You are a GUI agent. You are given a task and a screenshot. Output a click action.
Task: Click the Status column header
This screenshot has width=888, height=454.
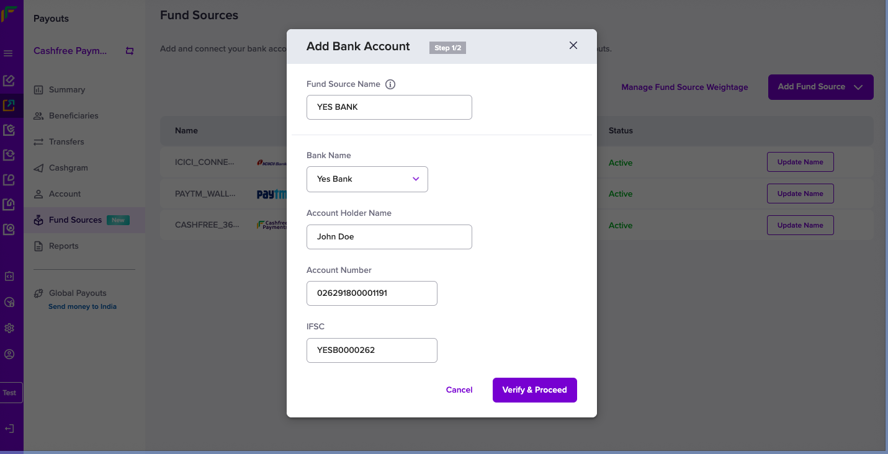(x=621, y=131)
